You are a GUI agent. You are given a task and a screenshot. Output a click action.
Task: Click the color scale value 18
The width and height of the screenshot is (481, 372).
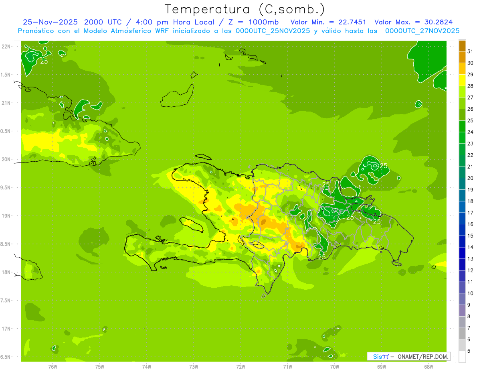pyautogui.click(x=471, y=201)
